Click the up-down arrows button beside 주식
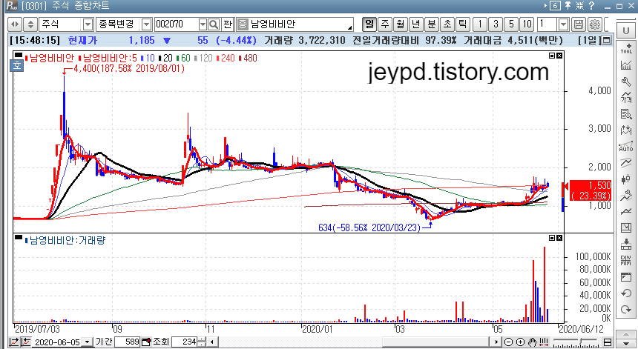Viewport: 638px width, 349px height. (x=30, y=24)
